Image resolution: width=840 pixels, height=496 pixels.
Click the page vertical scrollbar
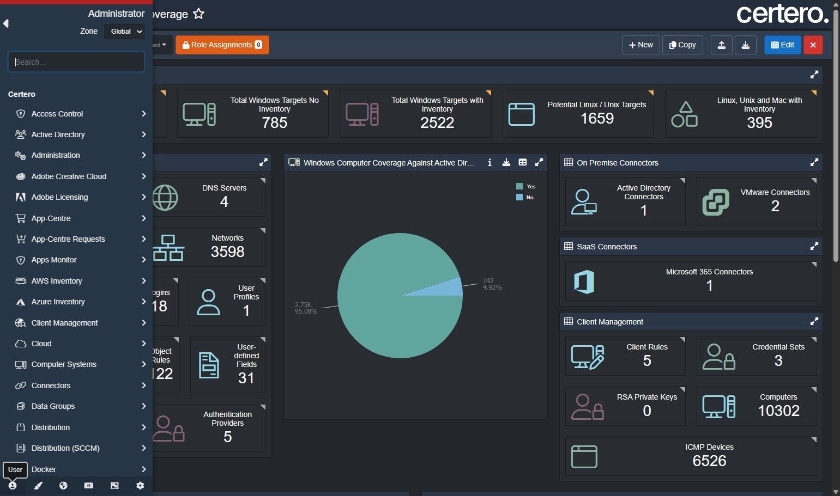836,136
